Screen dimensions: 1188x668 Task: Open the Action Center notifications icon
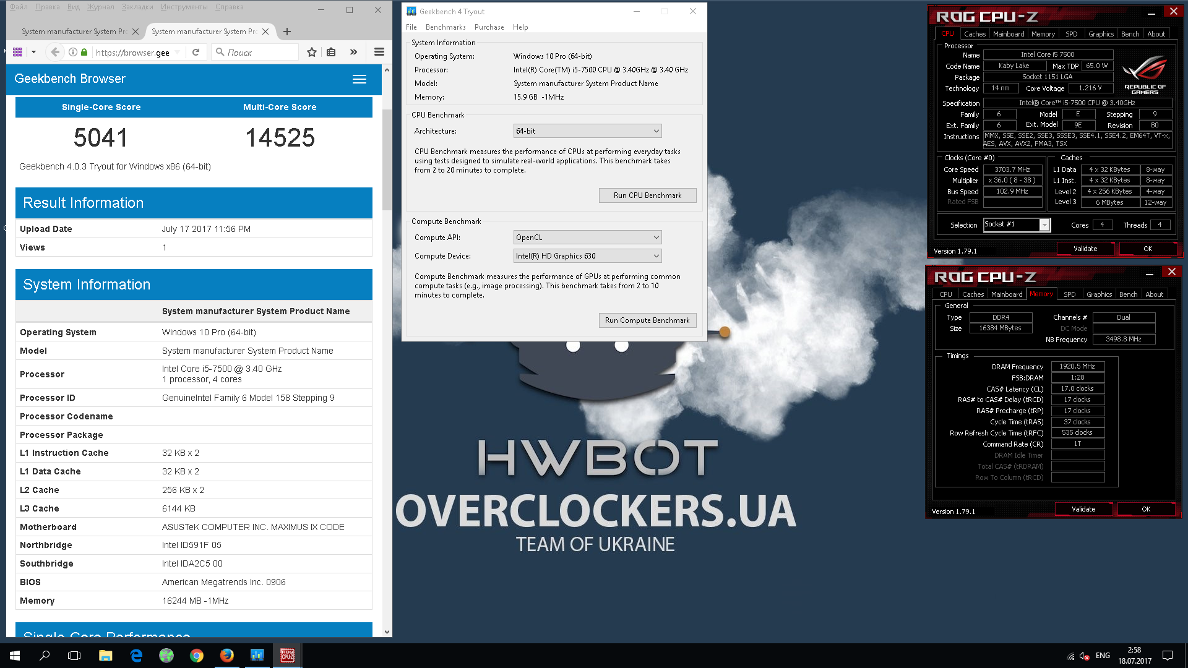[x=1168, y=656]
